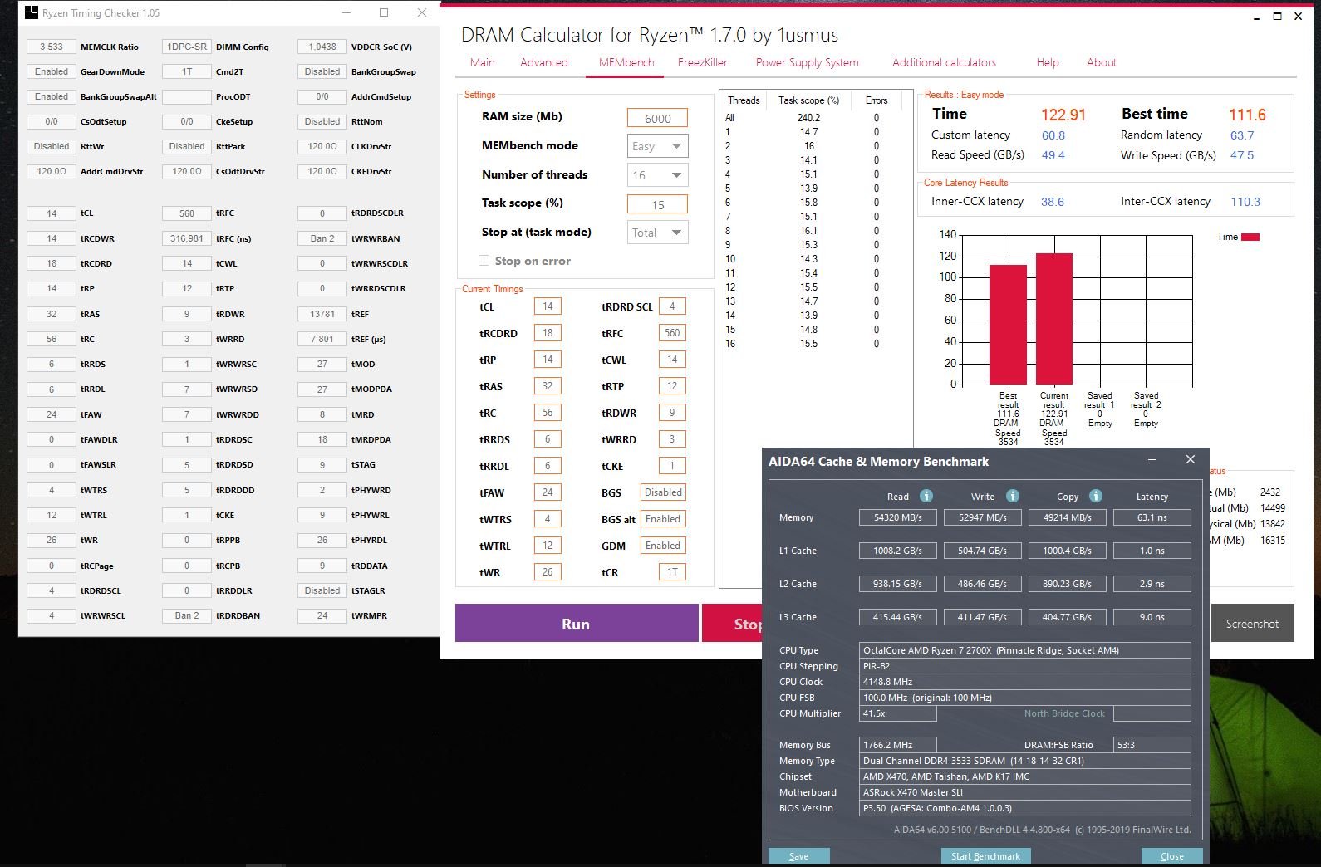1321x867 pixels.
Task: Click the RAM size (Mb) input field
Action: [657, 118]
